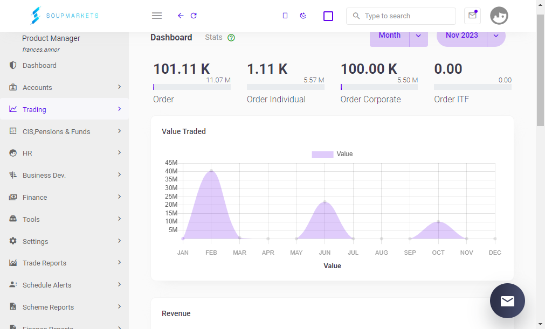Click the Dashboard shield icon
This screenshot has height=329, width=545.
pyautogui.click(x=13, y=65)
